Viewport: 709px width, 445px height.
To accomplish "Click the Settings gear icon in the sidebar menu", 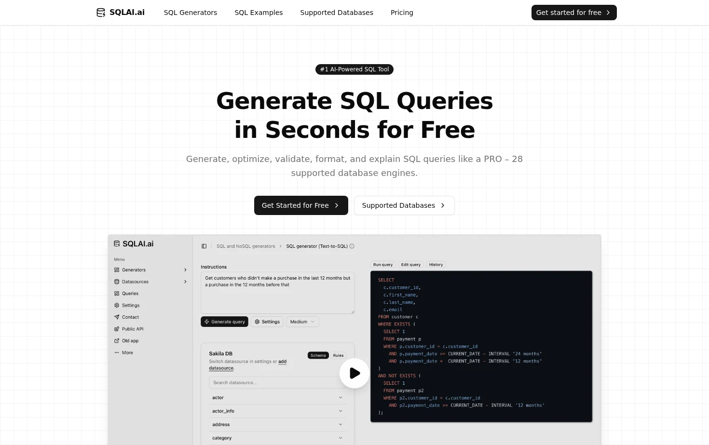I will (x=117, y=305).
